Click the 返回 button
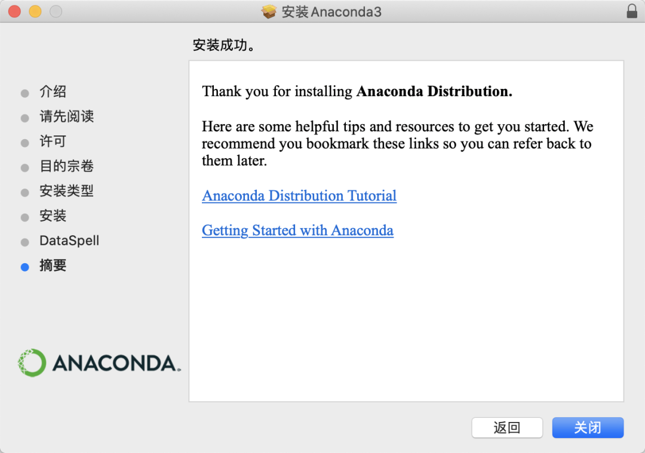 pyautogui.click(x=507, y=427)
